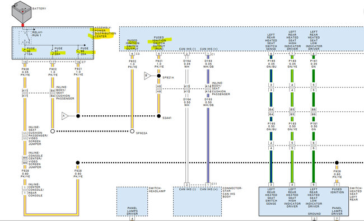This screenshot has height=221, width=364.
Task: Click GROUND label in heated seat switch
Action: pos(314,214)
